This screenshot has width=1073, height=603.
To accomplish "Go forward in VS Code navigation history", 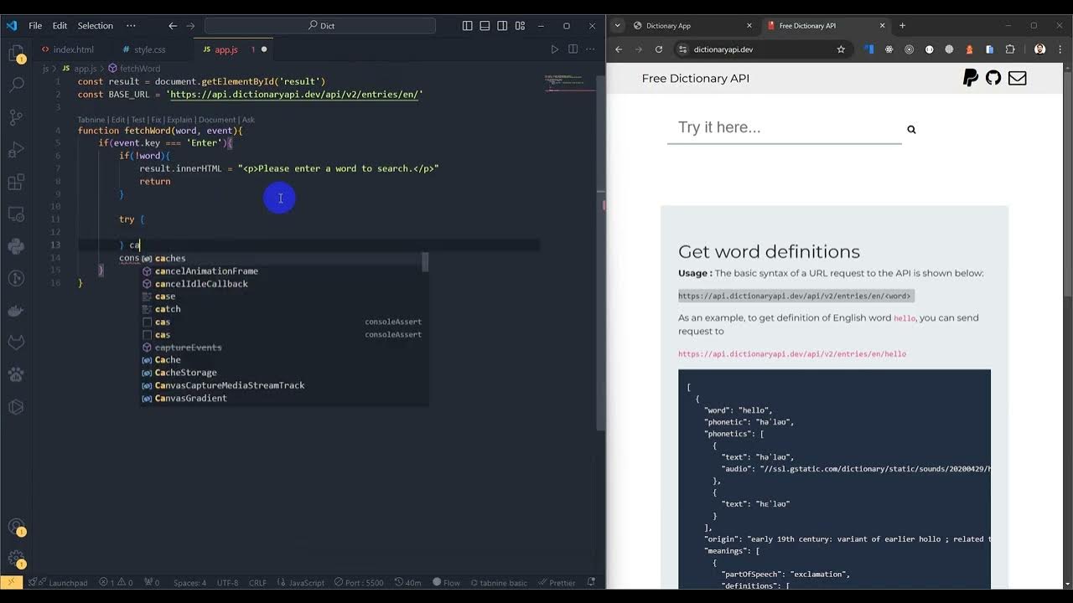I will coord(190,26).
